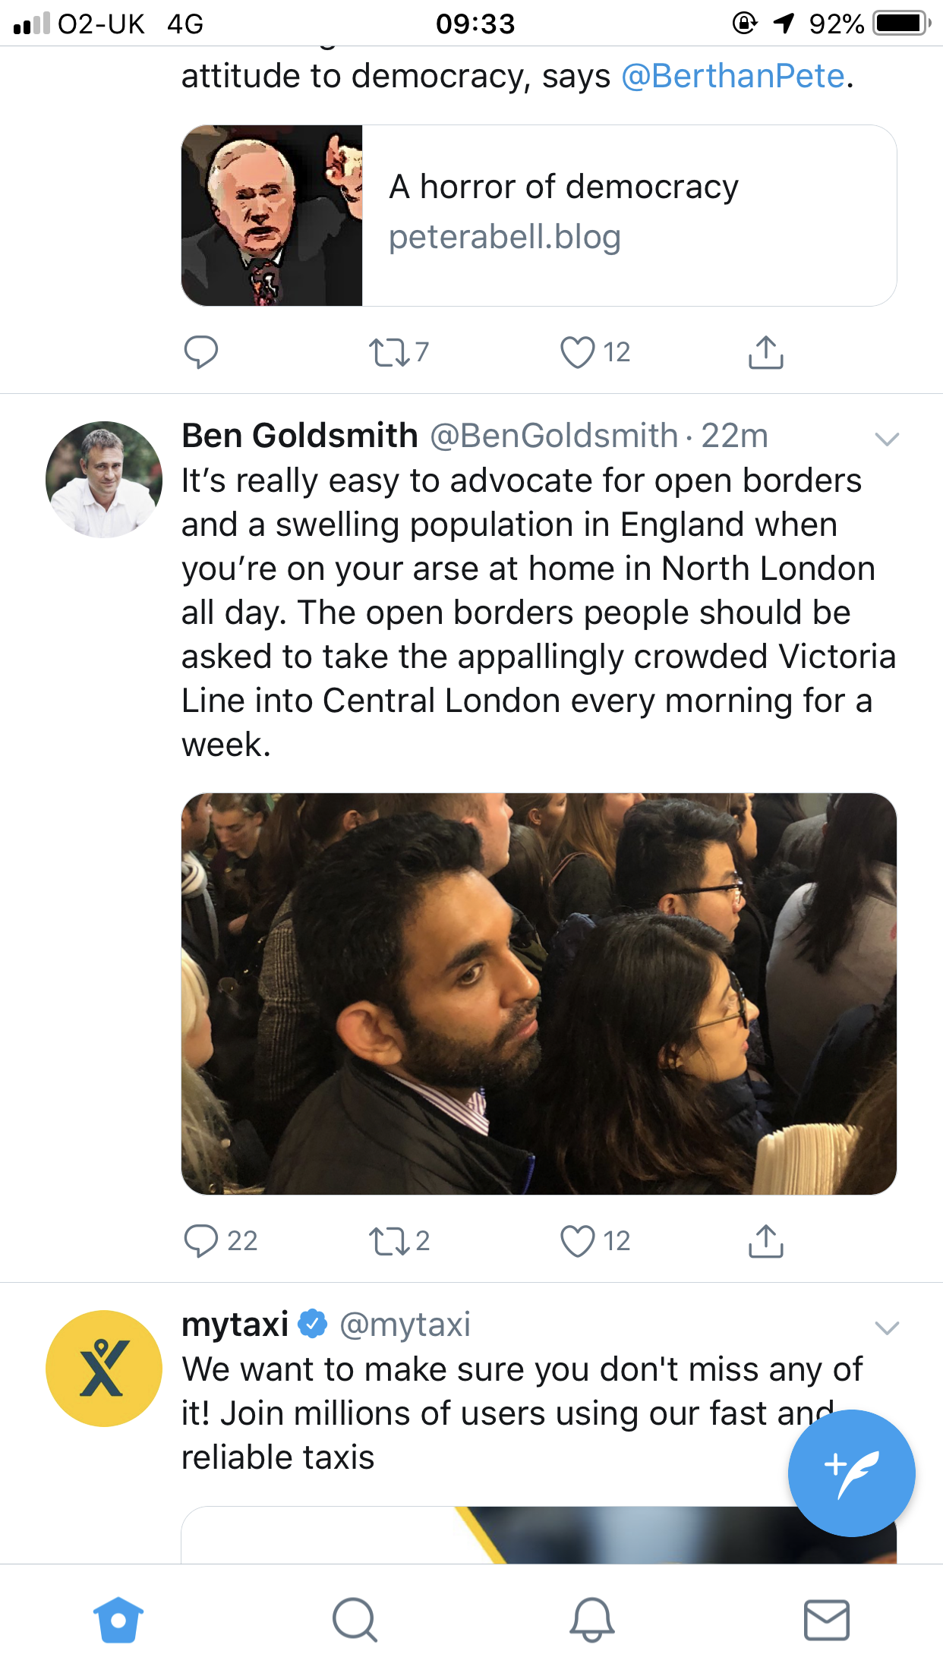The width and height of the screenshot is (943, 1676).
Task: Retweet the Ben Goldsmith tweet
Action: (x=388, y=1240)
